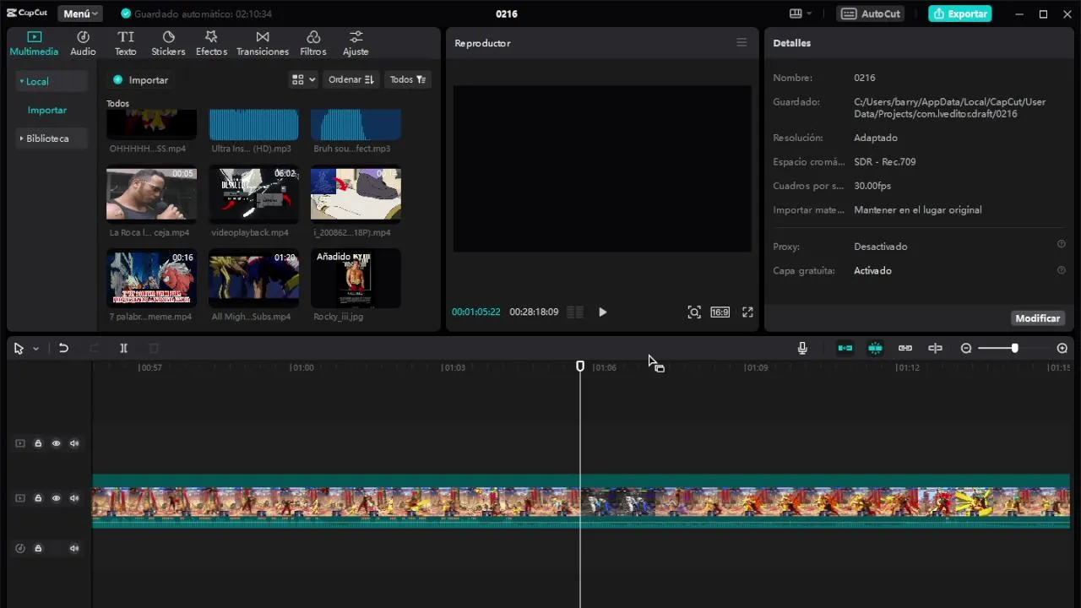Expand the Biblioteca section

pyautogui.click(x=51, y=138)
